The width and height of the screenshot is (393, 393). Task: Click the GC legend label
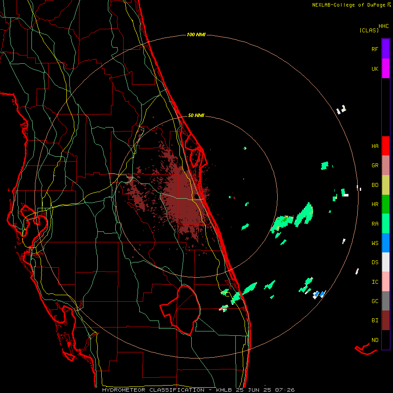[375, 301]
